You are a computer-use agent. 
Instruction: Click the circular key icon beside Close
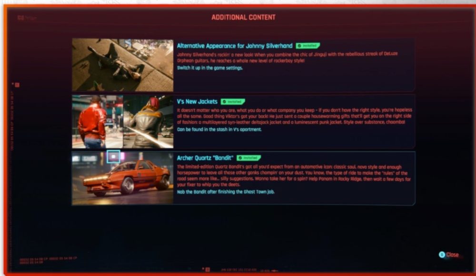point(442,255)
